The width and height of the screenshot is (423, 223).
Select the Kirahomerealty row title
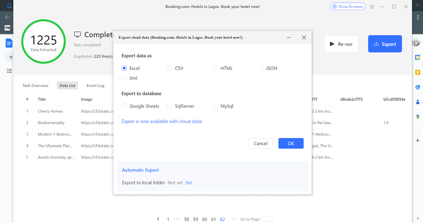click(51, 123)
